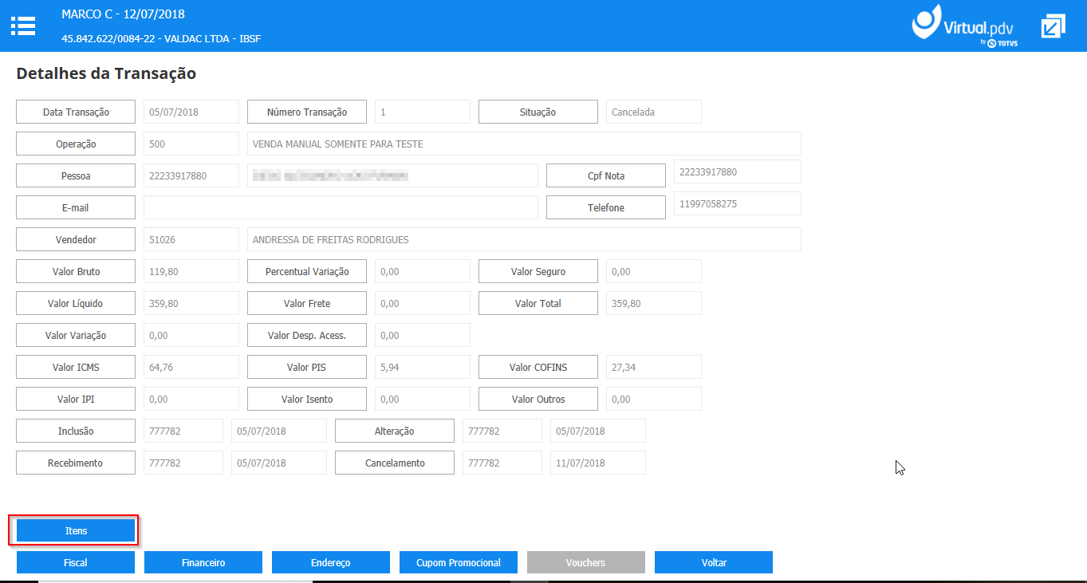Click the Valor Bruto field 119,80
The width and height of the screenshot is (1087, 583).
[191, 271]
